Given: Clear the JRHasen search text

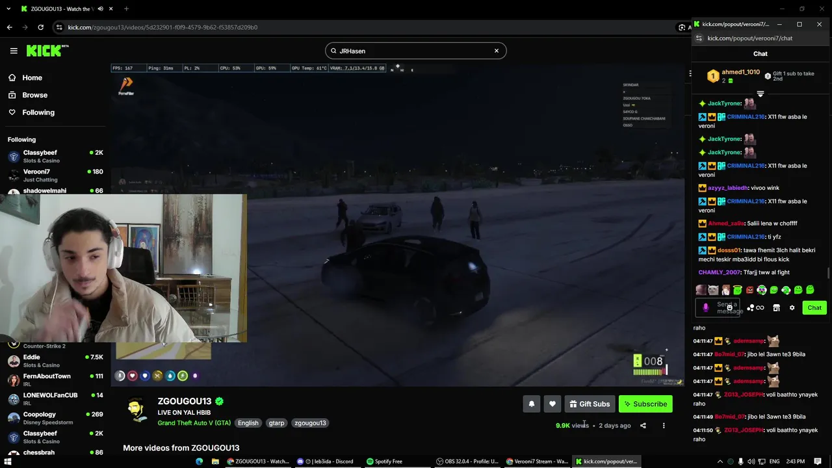Looking at the screenshot, I should point(497,51).
